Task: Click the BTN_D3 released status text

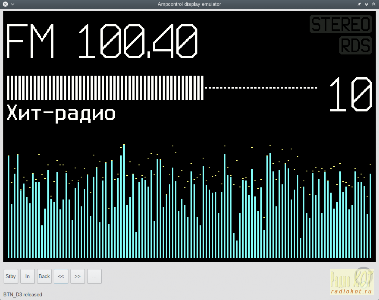Action: point(23,294)
